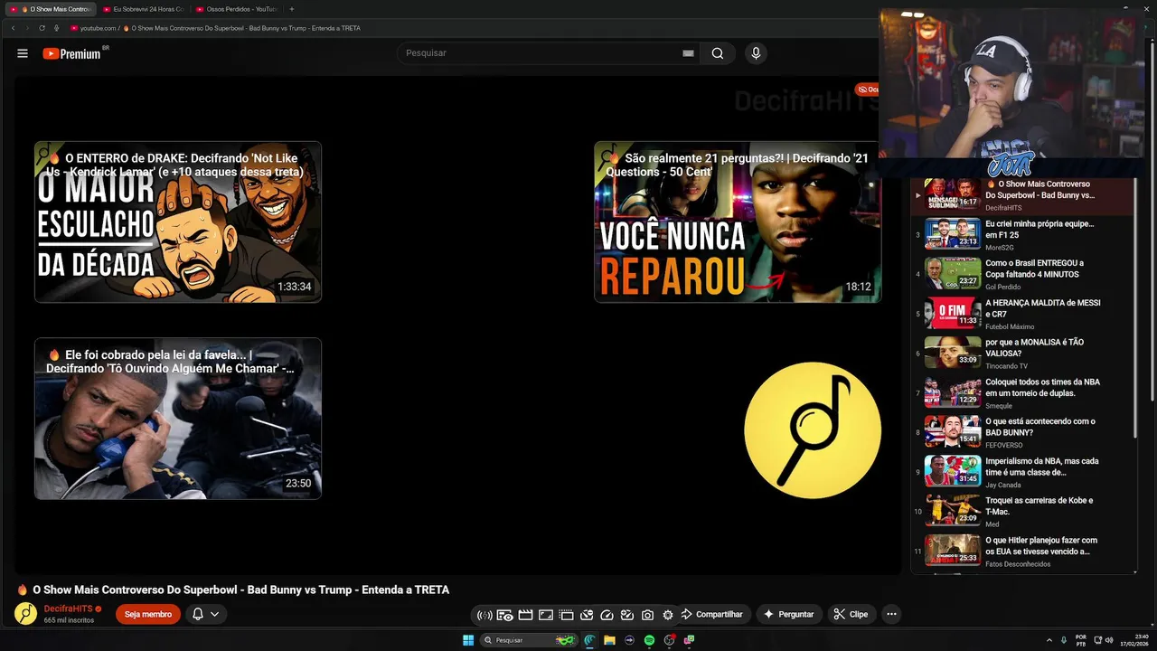
Task: Open the Windows Start menu
Action: point(468,640)
